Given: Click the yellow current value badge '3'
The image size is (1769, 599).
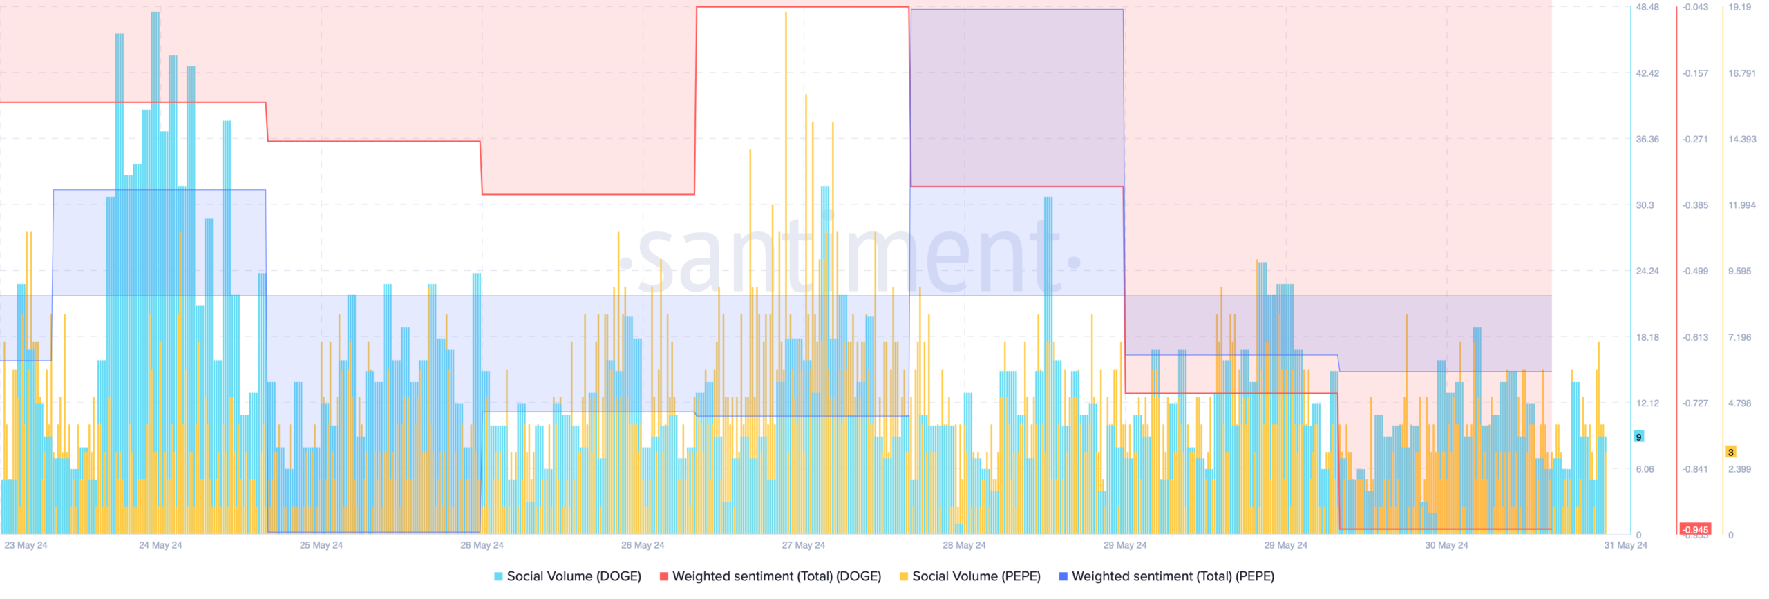Looking at the screenshot, I should 1730,452.
